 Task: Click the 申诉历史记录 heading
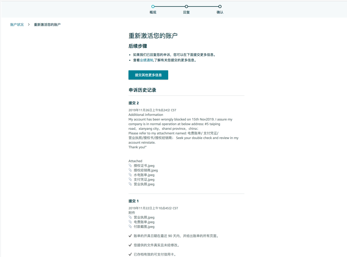tap(142, 90)
